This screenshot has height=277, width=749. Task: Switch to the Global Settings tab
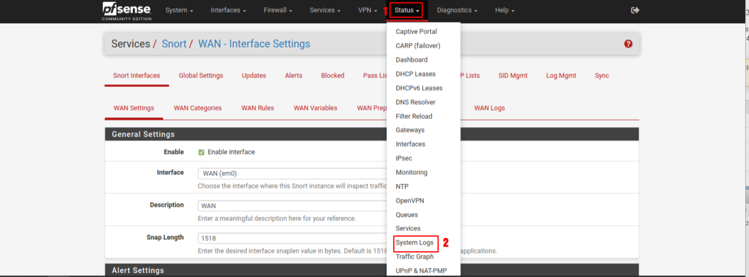[201, 75]
